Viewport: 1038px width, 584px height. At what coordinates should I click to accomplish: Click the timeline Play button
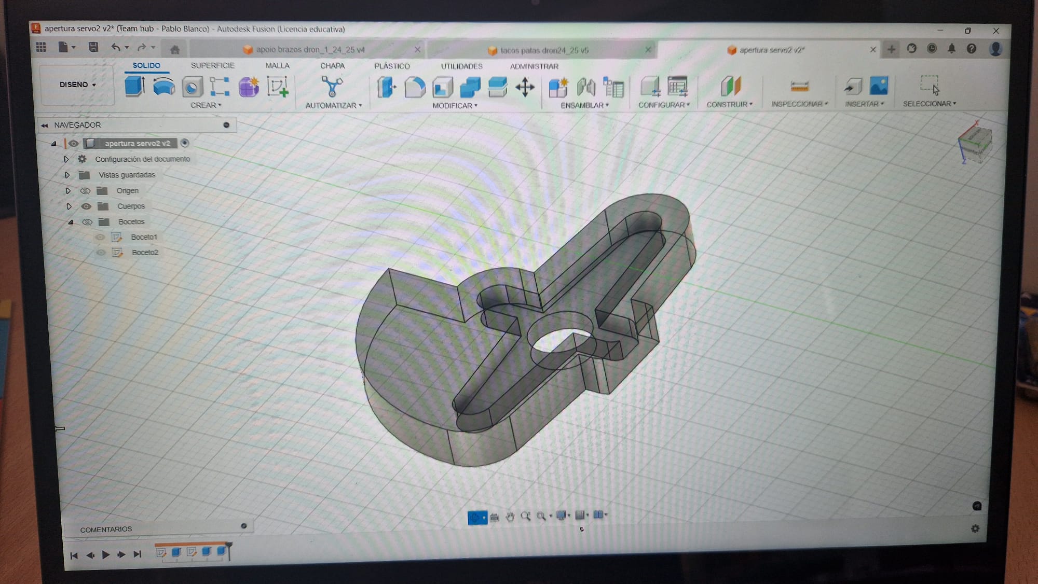click(106, 555)
